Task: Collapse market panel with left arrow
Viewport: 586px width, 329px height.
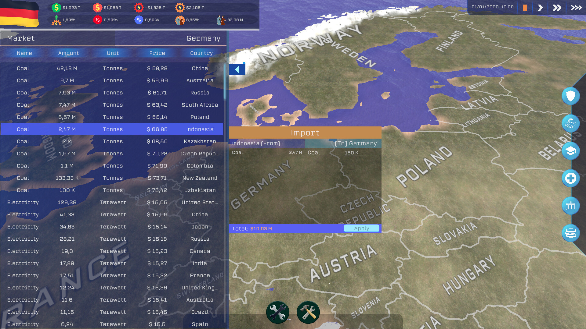Action: pos(237,69)
